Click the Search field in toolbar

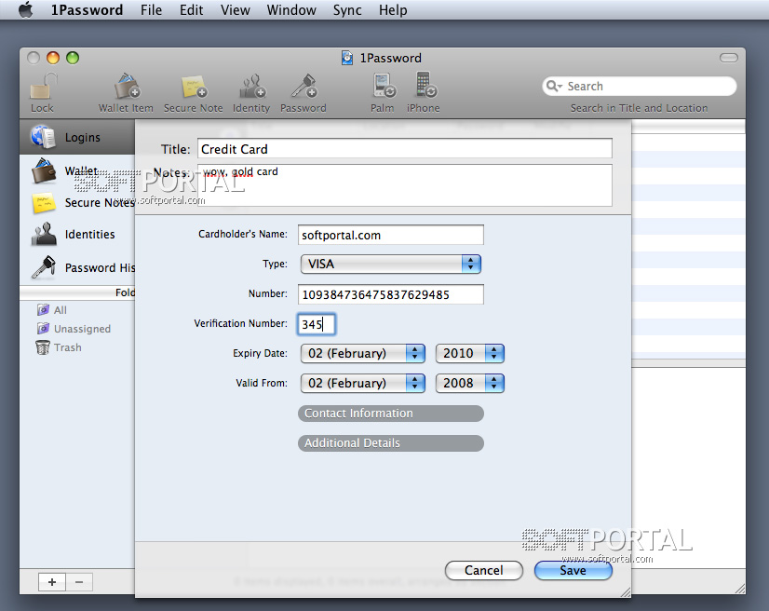tap(640, 87)
